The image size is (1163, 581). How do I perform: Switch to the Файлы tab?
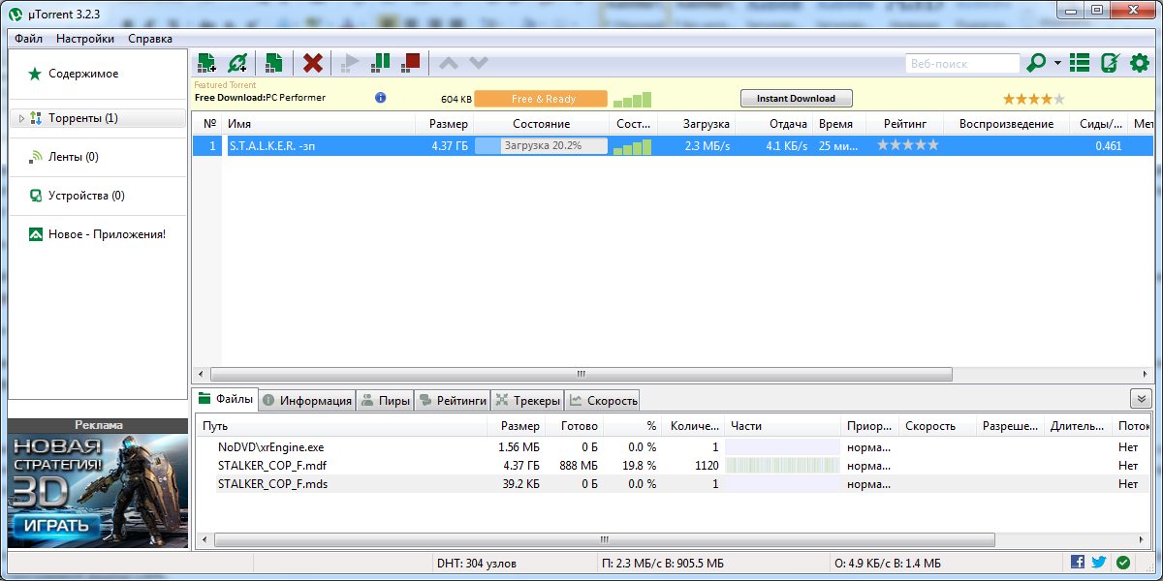point(225,399)
